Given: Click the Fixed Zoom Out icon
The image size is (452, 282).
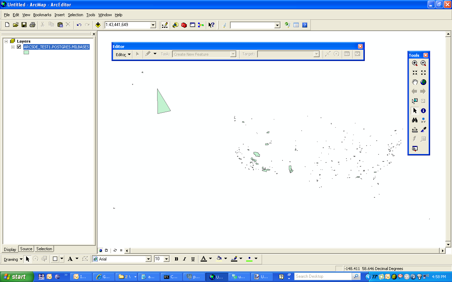Looking at the screenshot, I should click(423, 73).
